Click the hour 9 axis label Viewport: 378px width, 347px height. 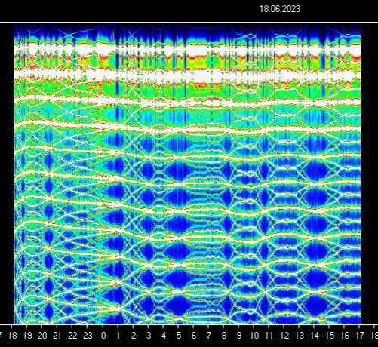tap(239, 336)
